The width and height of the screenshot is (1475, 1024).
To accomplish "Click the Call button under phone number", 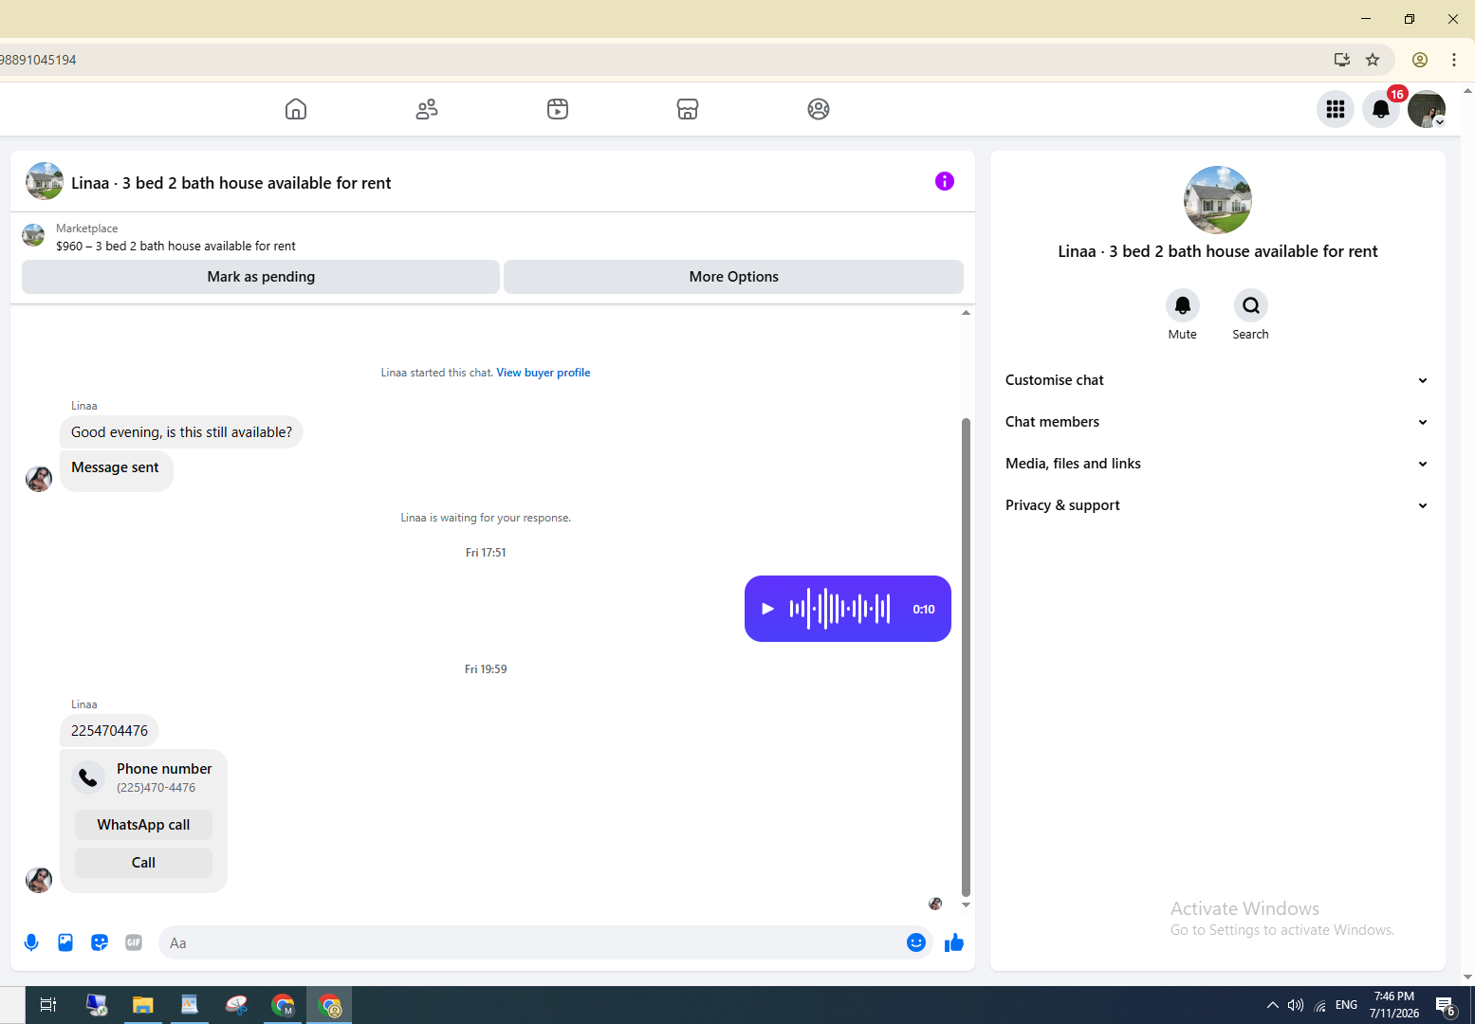I will pyautogui.click(x=143, y=863).
